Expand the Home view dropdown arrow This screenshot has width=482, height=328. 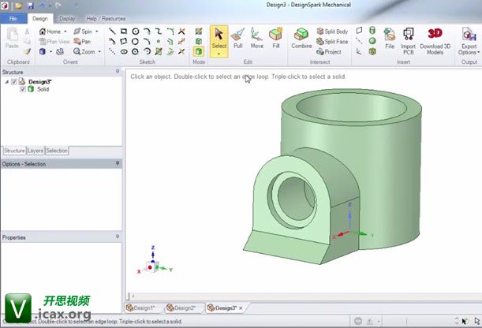coord(65,32)
